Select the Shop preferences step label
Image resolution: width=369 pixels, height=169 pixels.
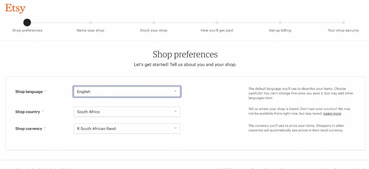pyautogui.click(x=27, y=30)
